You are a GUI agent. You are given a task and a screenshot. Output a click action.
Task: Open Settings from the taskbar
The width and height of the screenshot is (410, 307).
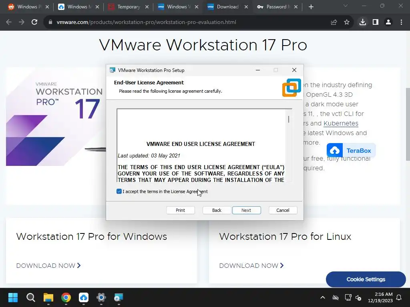point(101,297)
